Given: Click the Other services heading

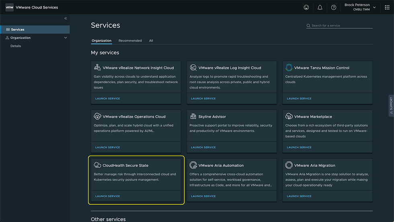Looking at the screenshot, I should [x=108, y=219].
